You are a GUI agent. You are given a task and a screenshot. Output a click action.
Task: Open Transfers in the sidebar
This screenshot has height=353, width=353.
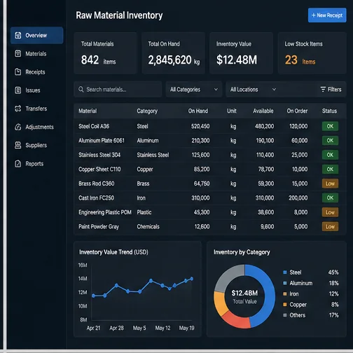coord(37,109)
